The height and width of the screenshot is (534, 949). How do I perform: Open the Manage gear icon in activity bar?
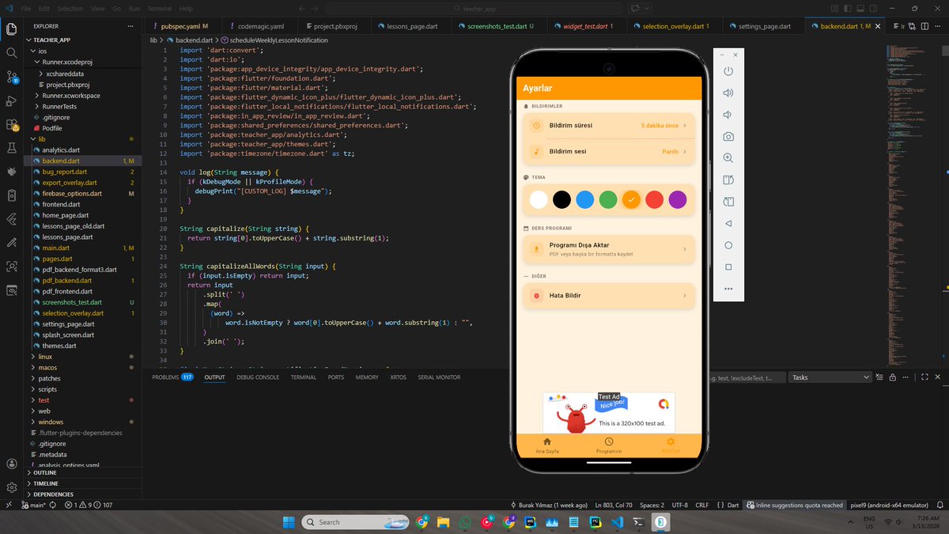click(x=11, y=488)
